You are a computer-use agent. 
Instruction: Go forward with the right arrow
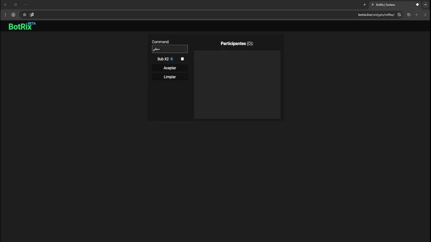(x=425, y=15)
